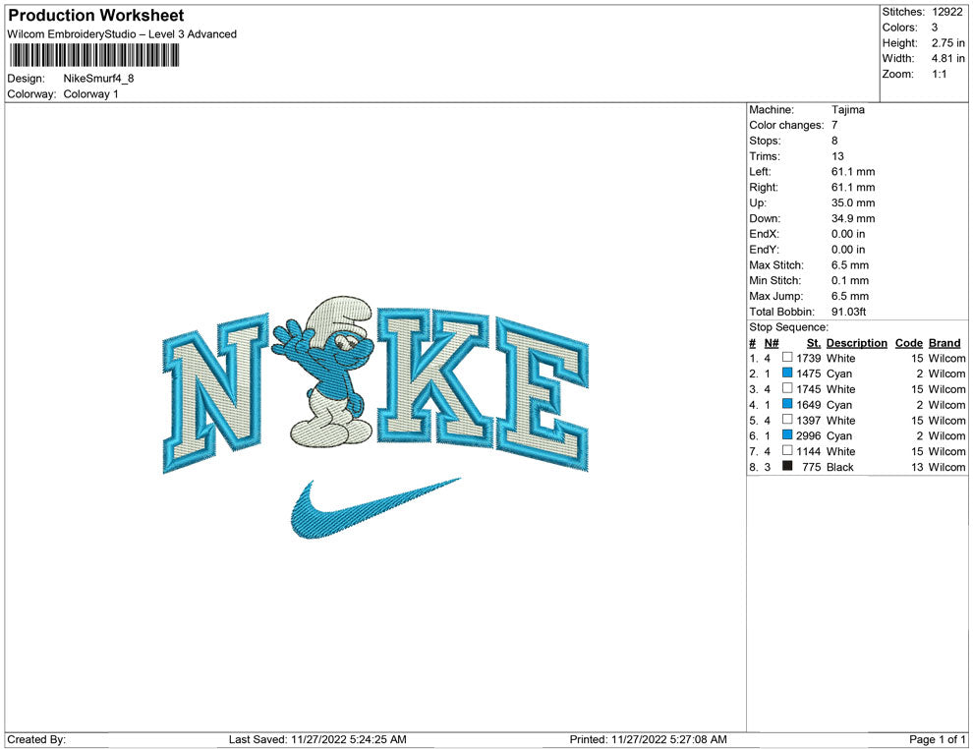Click the 'Page 1 of 1' footer text
Viewport: 973px width, 749px height.
[x=937, y=739]
